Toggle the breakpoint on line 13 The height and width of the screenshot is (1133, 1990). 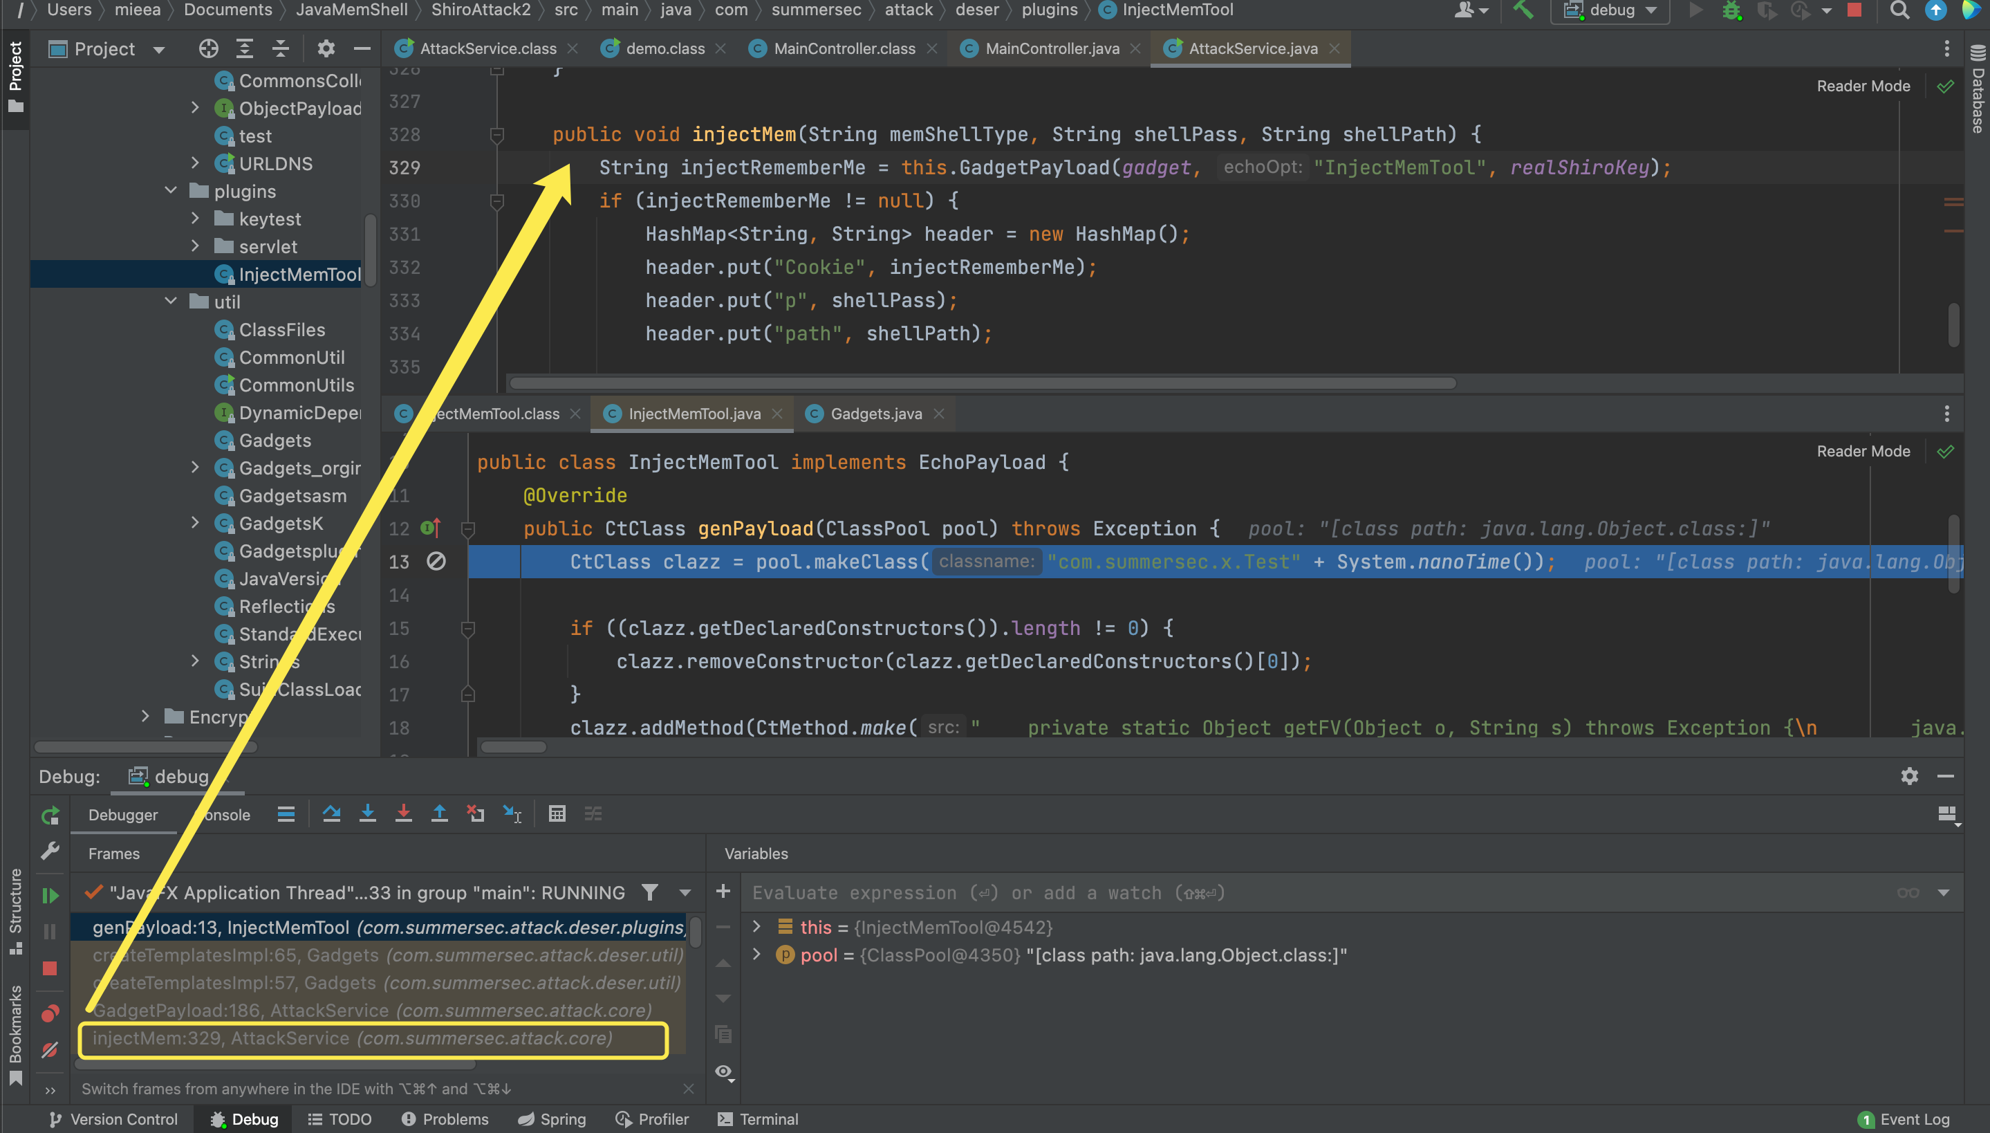(436, 561)
